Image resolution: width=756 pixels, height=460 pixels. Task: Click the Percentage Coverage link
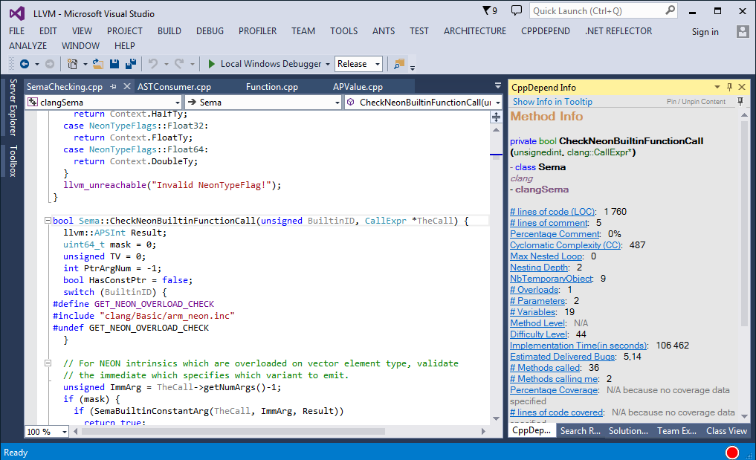(x=554, y=389)
